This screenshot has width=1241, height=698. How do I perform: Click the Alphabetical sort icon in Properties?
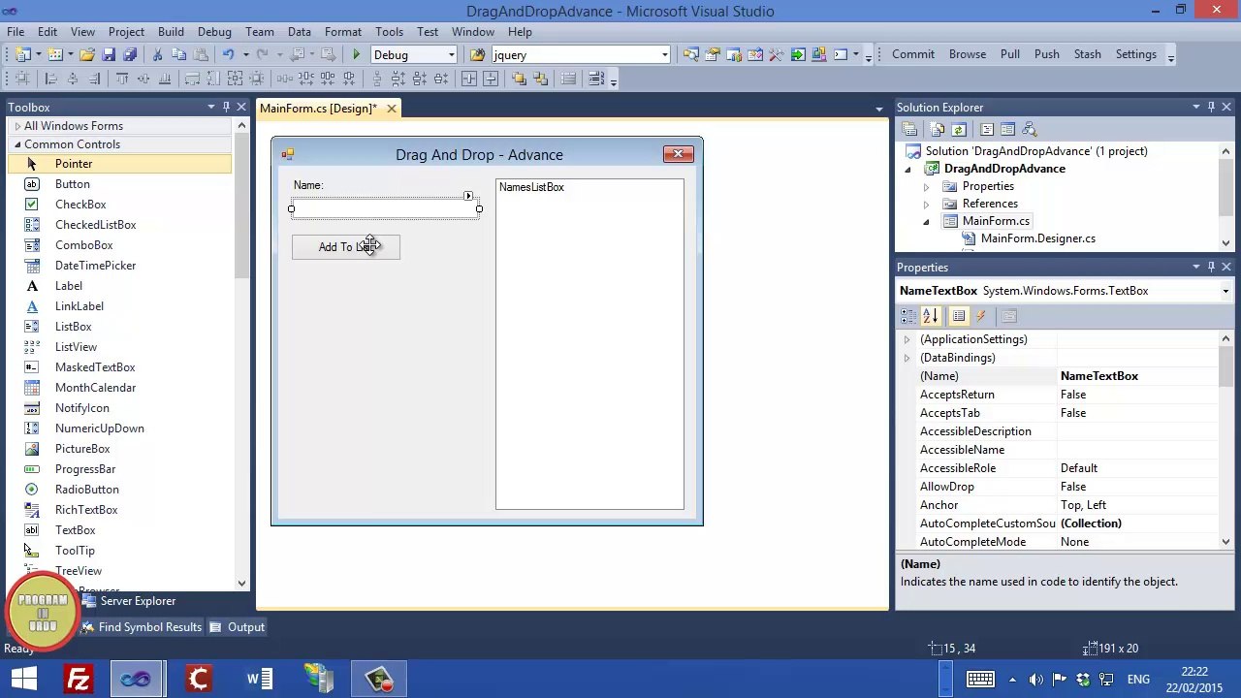click(931, 316)
